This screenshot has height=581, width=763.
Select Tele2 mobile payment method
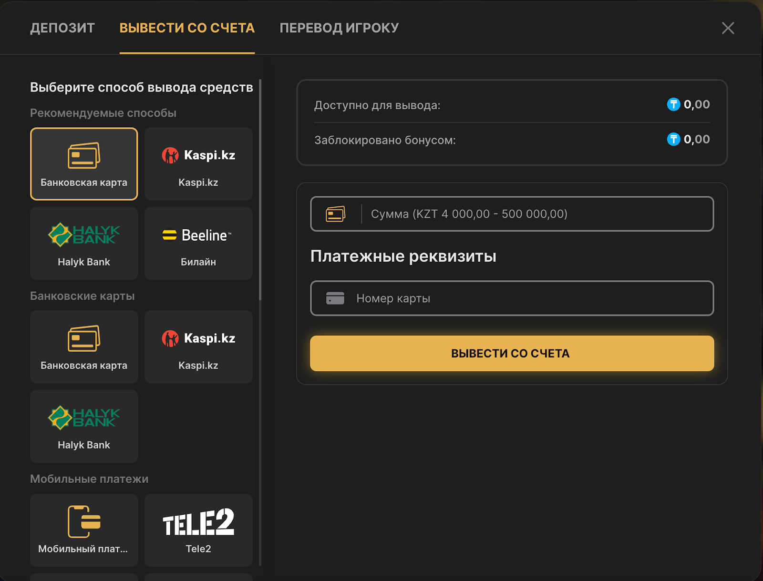pos(198,530)
